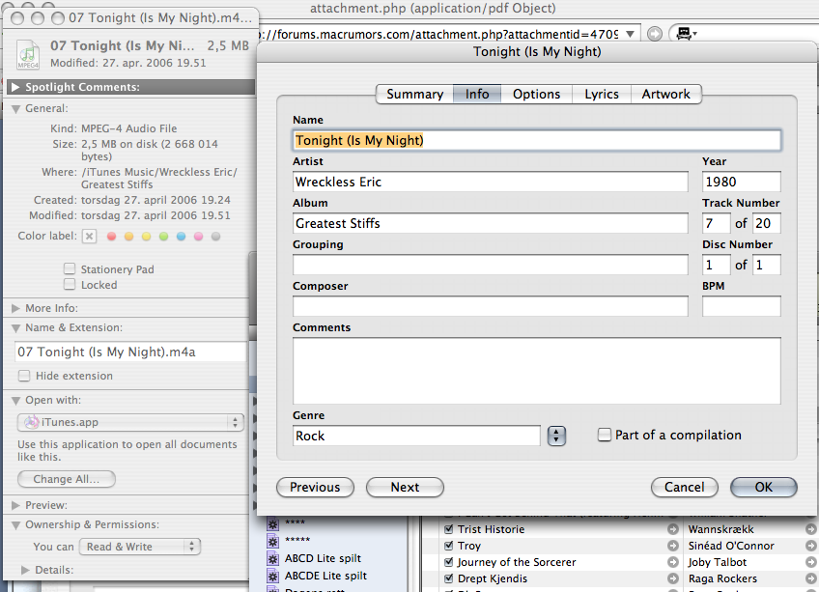Screen dimensions: 819x592
Task: Click the browser Go arrow button
Action: pos(655,34)
